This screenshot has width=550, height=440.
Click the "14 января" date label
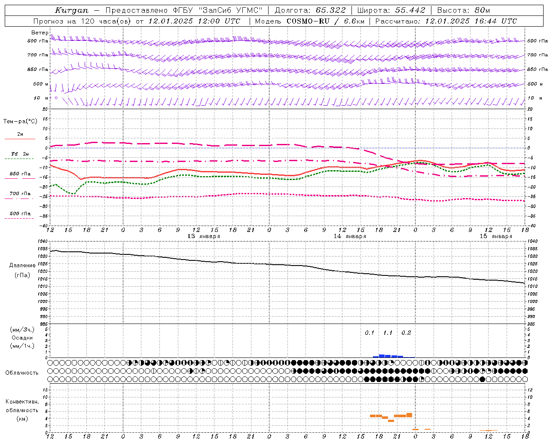click(x=350, y=236)
